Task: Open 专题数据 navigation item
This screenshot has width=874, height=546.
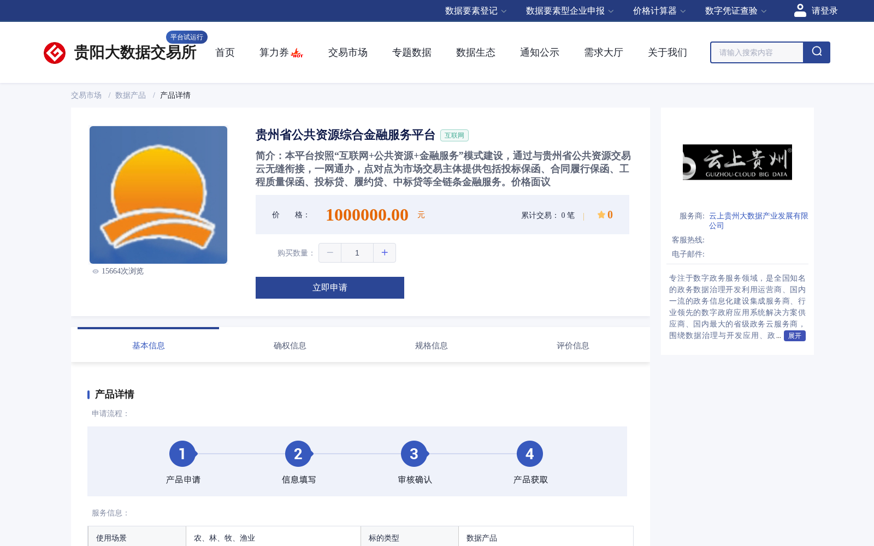Action: coord(412,52)
